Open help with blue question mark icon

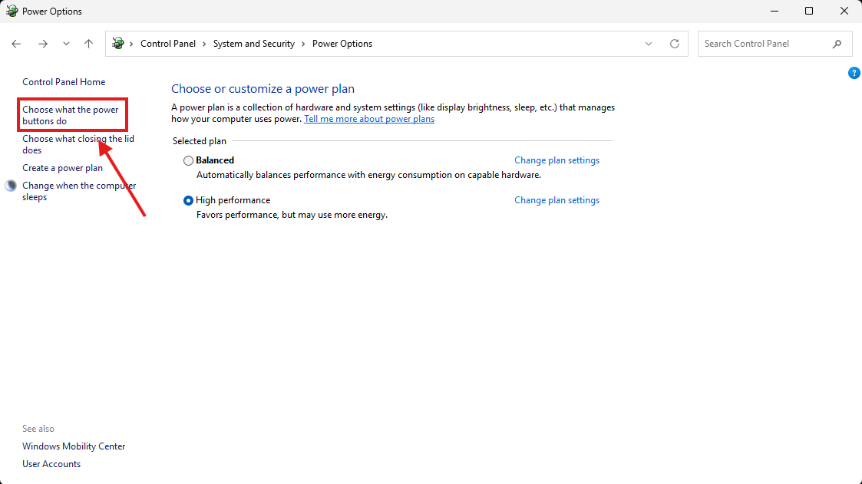[854, 73]
